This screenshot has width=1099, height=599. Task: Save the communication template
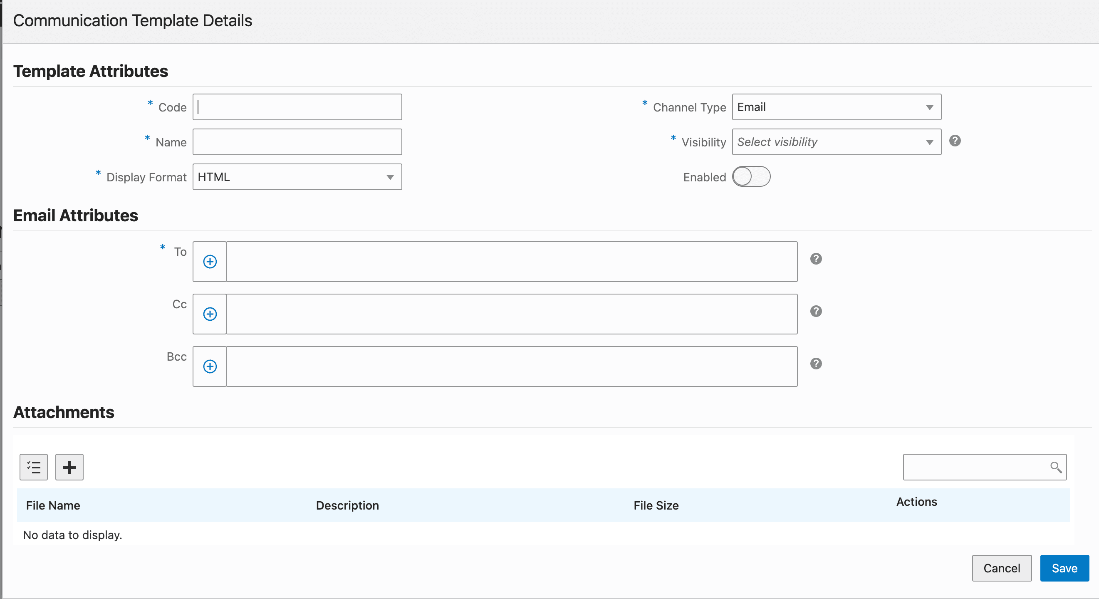click(1064, 568)
